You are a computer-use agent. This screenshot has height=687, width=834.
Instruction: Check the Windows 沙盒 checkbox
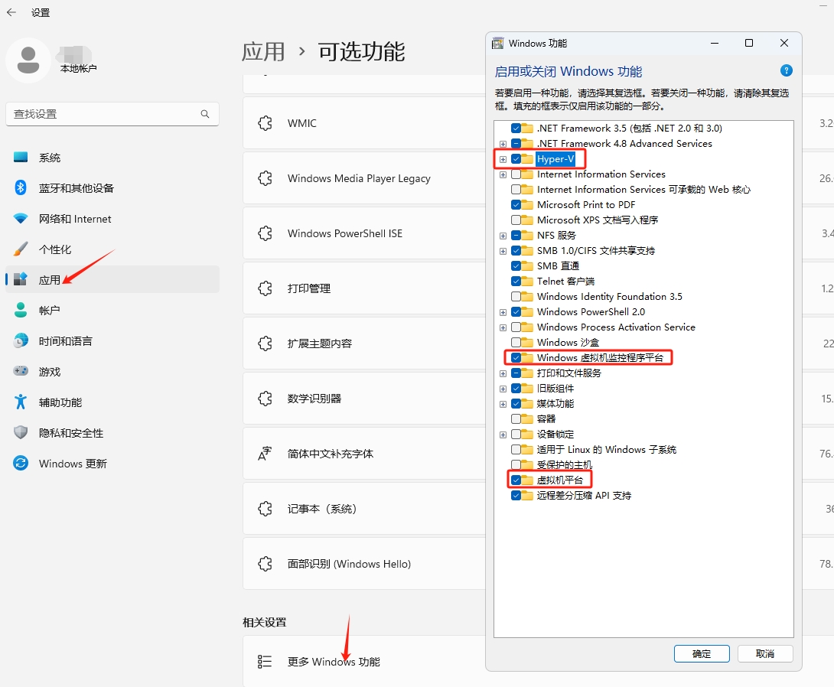516,343
